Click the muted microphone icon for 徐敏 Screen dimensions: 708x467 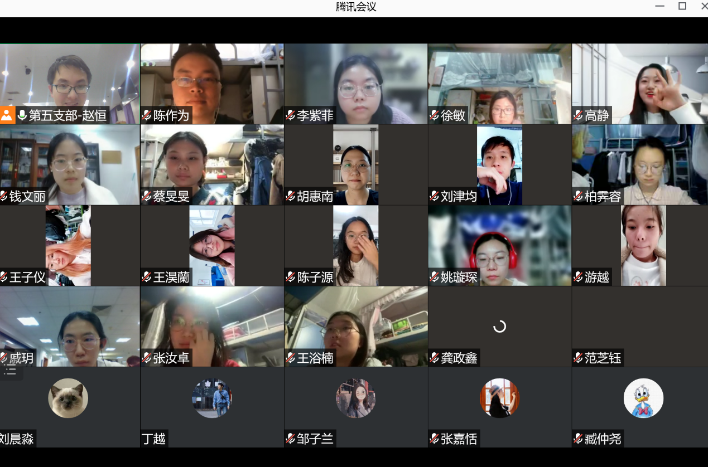pyautogui.click(x=434, y=115)
